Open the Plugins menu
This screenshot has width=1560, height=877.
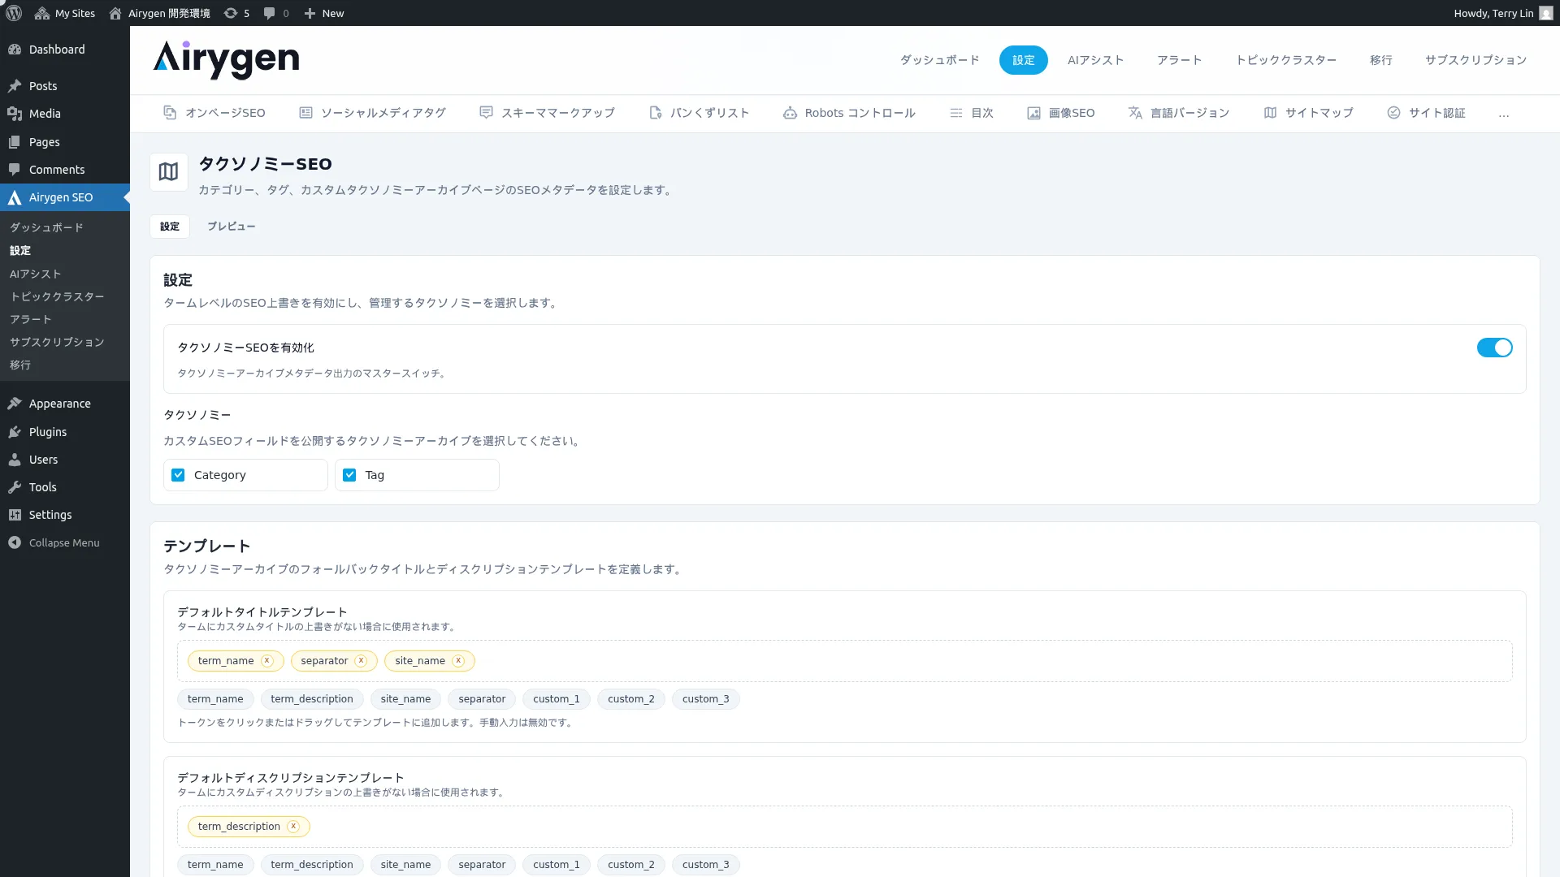[65, 432]
